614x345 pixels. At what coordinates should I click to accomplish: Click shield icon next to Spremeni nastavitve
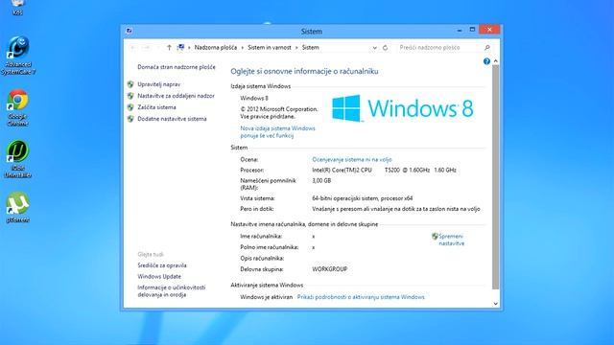point(435,237)
